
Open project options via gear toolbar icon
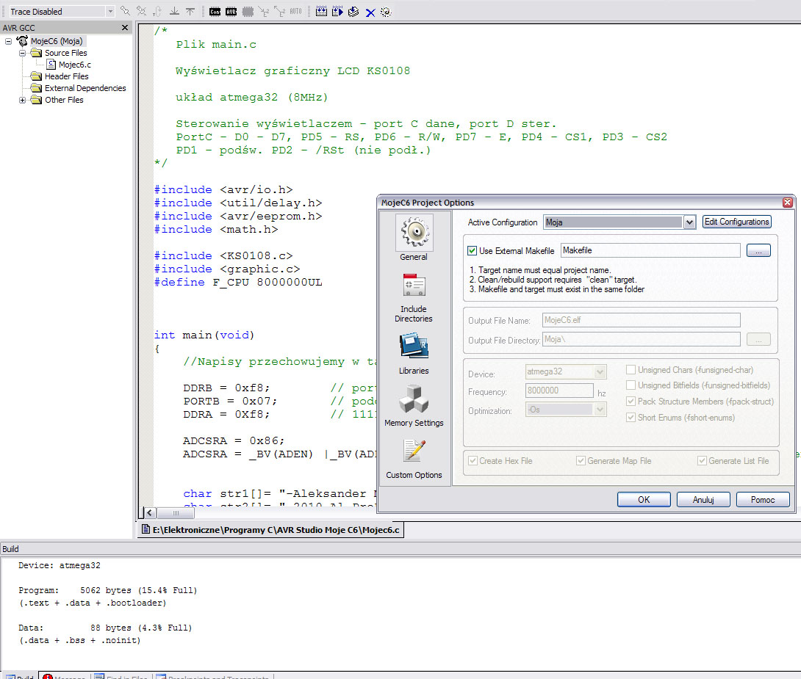coord(386,12)
